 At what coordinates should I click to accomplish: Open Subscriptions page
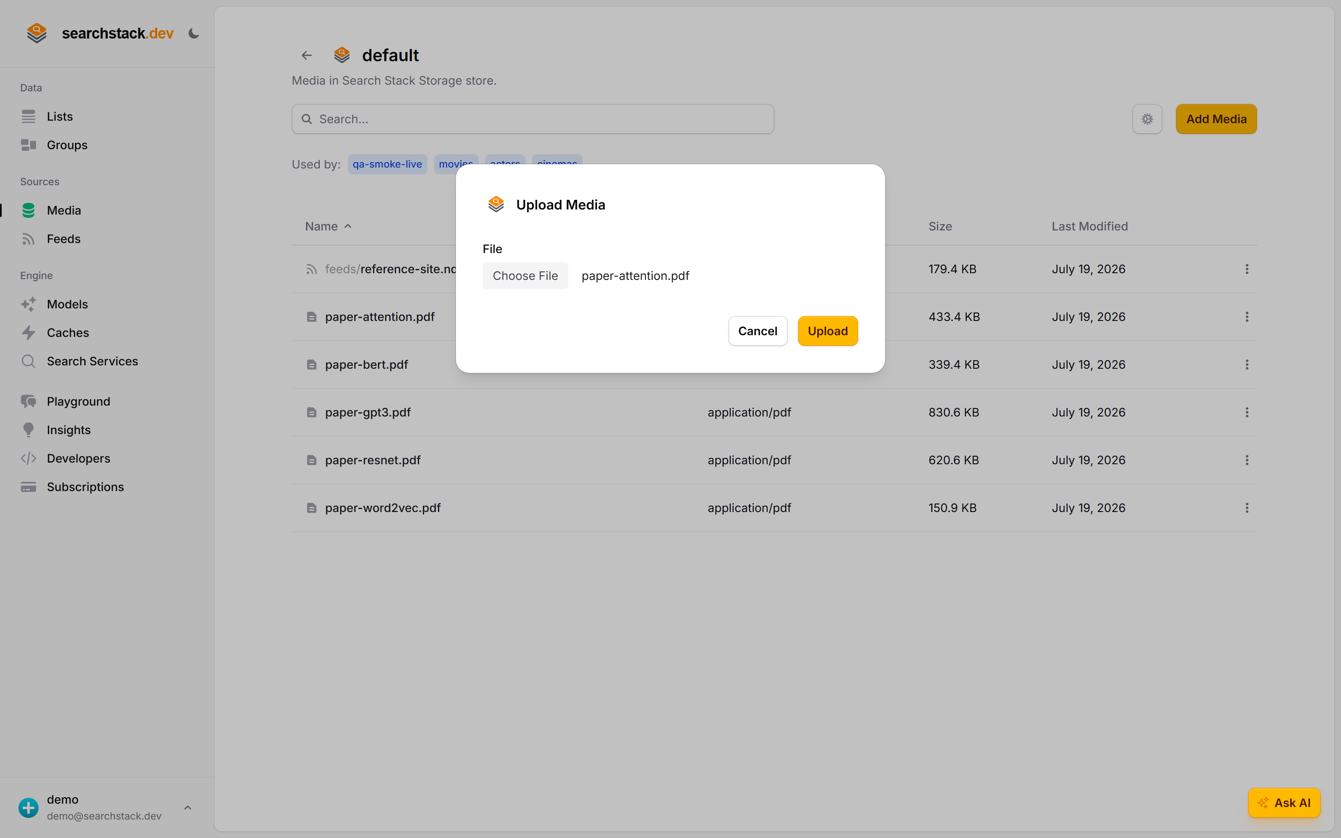click(x=85, y=487)
